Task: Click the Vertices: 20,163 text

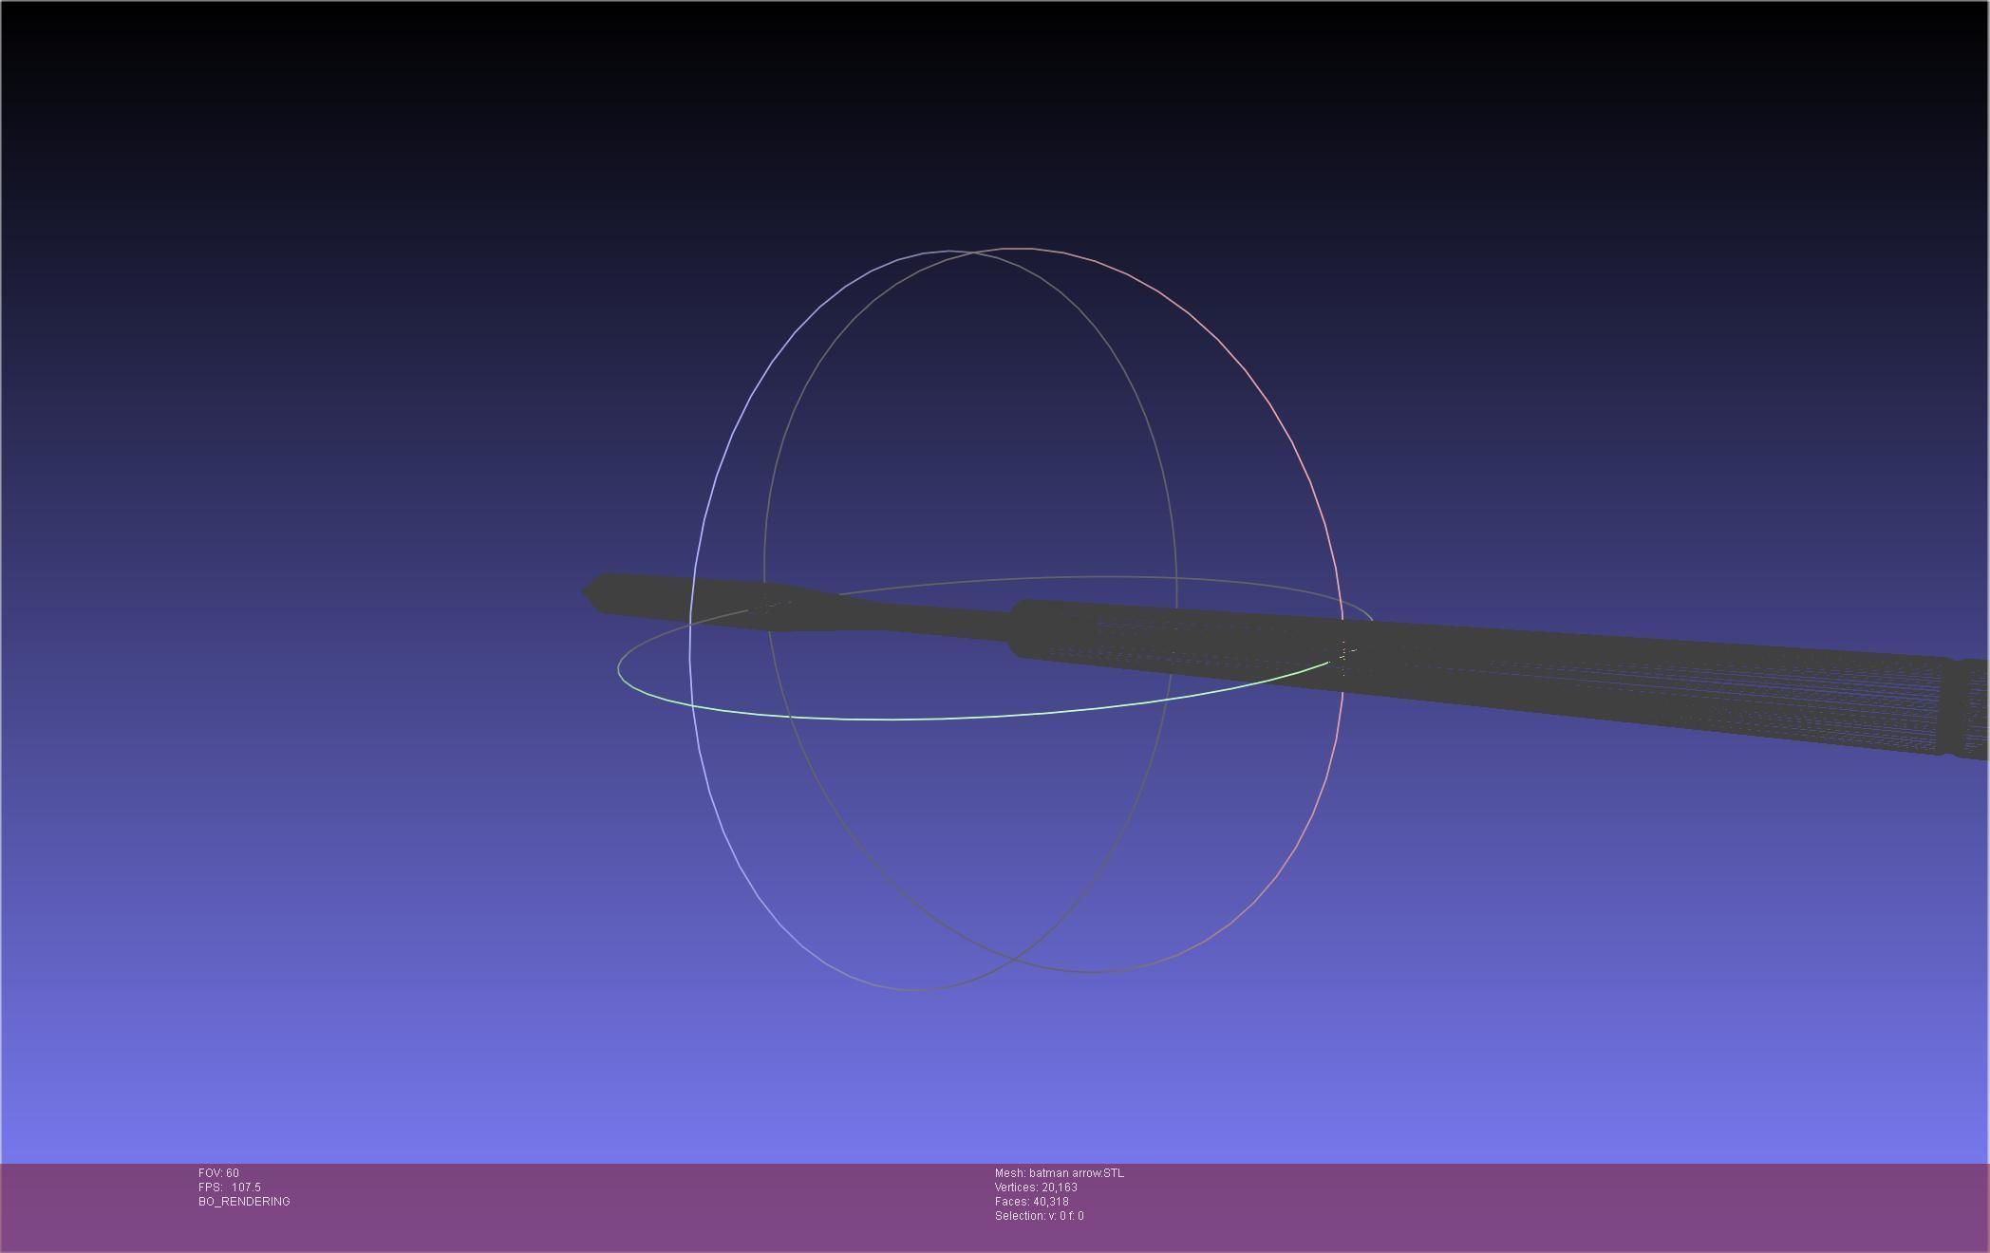Action: pos(1036,1188)
